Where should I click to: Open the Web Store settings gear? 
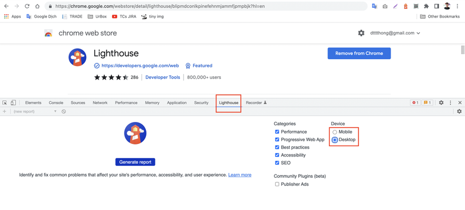coord(361,33)
